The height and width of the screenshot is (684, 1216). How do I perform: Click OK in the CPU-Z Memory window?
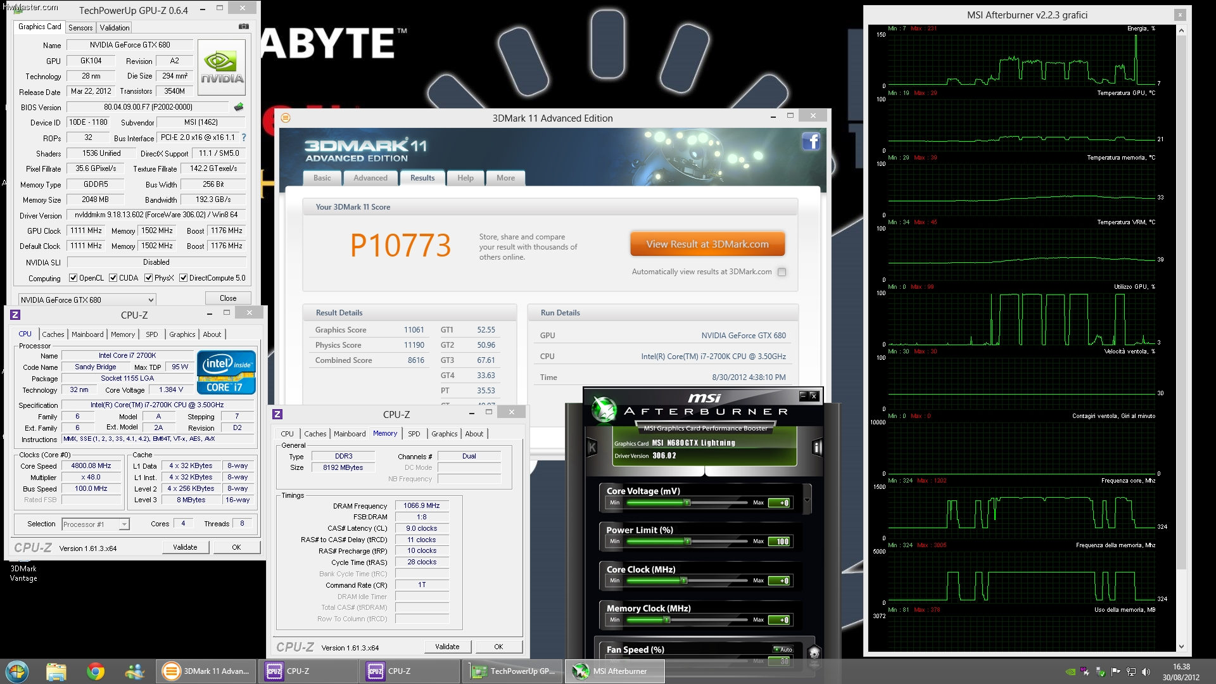coord(498,647)
